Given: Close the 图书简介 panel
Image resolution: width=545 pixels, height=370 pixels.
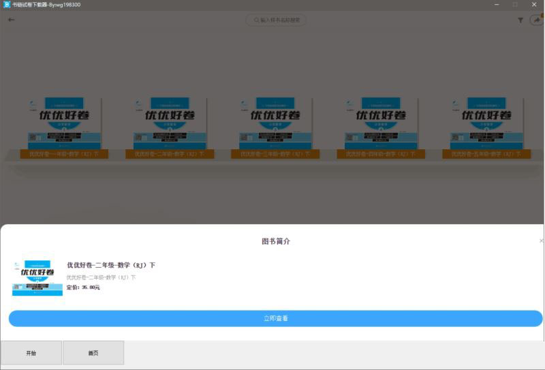Looking at the screenshot, I should point(541,241).
